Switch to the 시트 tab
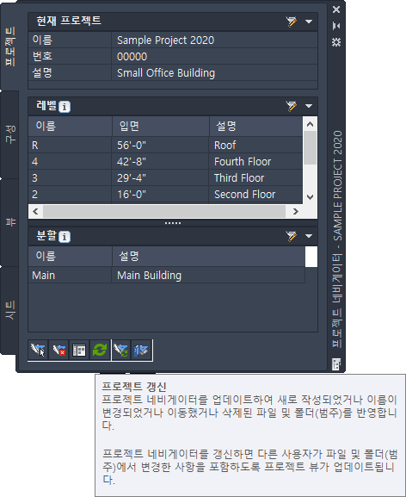The width and height of the screenshot is (406, 497). pos(10,310)
